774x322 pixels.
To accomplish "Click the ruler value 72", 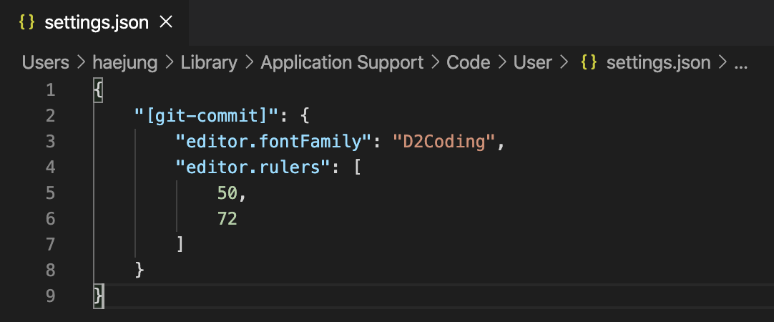I will coord(227,219).
